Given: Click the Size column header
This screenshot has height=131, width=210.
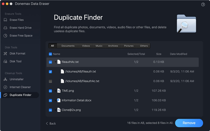Looking at the screenshot, I should [x=159, y=54].
